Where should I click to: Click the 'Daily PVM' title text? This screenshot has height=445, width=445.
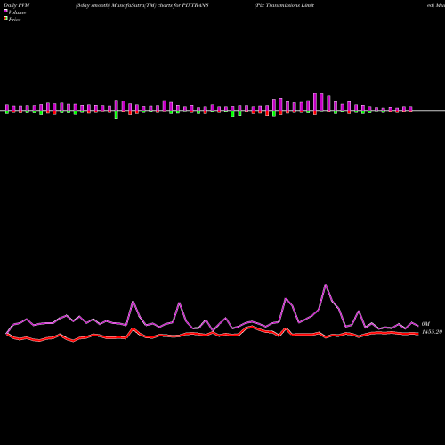click(x=17, y=5)
